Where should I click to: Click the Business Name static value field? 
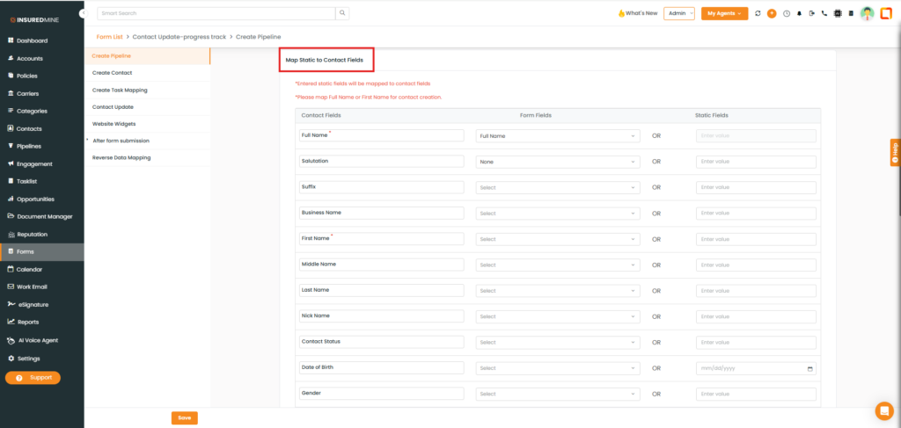pos(756,214)
